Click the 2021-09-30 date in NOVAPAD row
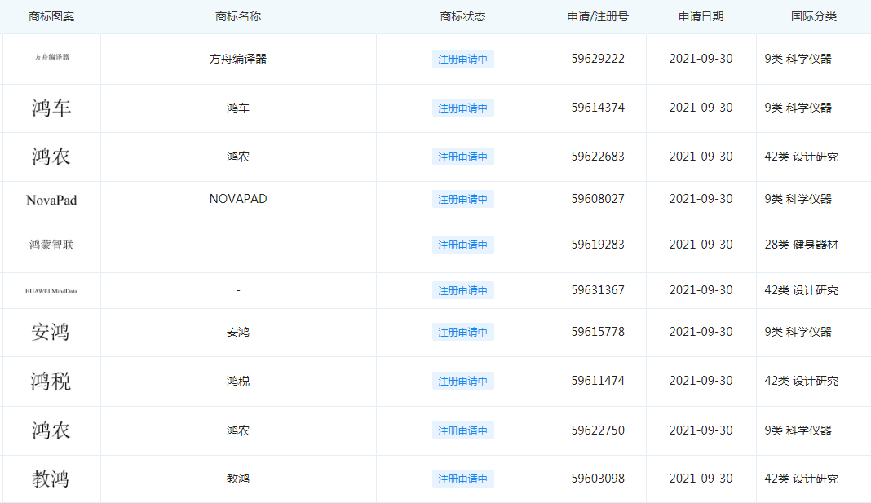Image resolution: width=871 pixels, height=503 pixels. pos(701,199)
